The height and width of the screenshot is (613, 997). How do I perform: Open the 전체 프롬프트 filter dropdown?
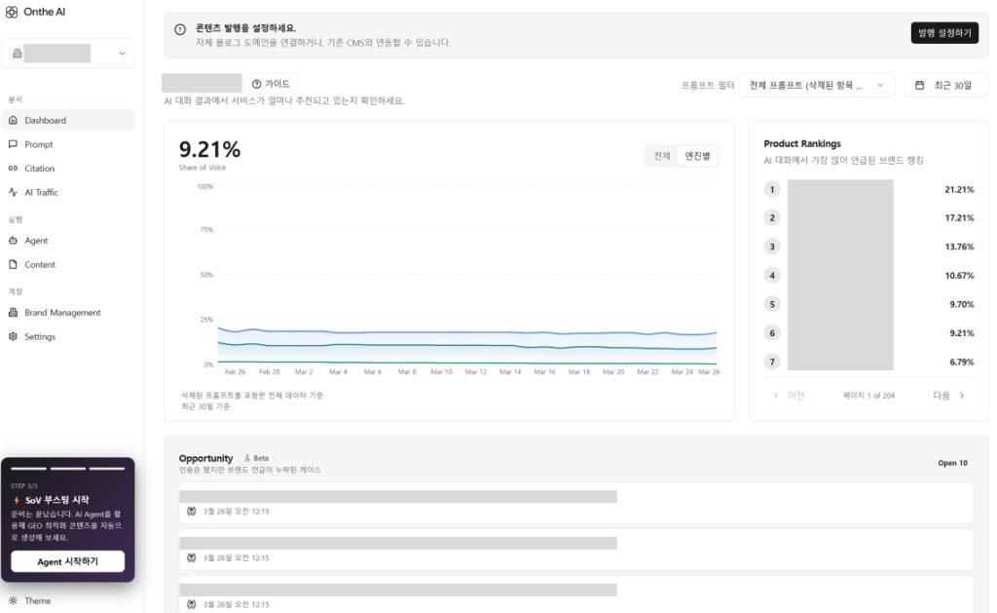point(816,86)
